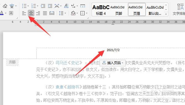185x105 pixels.
Task: Open the line spacing dropdown arrow
Action: [65, 13]
